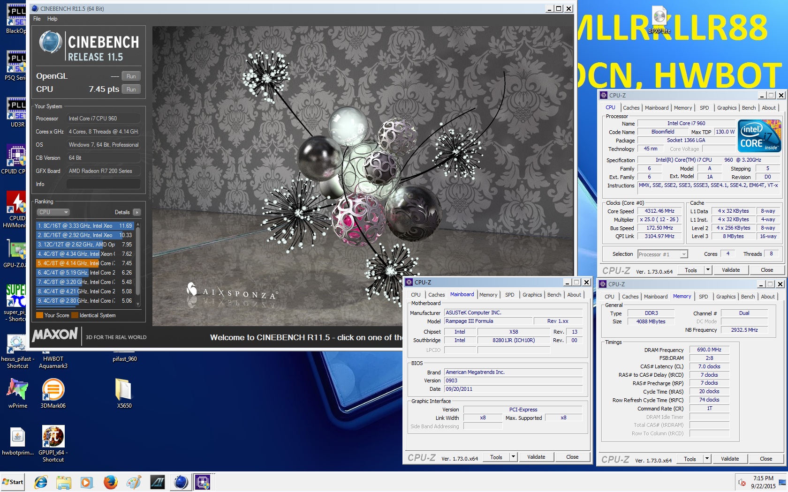Click Tools button in the CPU-Z Mainboard window
The width and height of the screenshot is (788, 492).
pos(496,457)
